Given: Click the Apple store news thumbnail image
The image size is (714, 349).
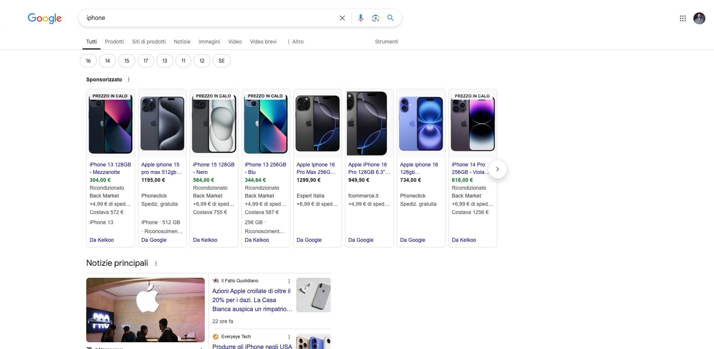Looking at the screenshot, I should tap(145, 310).
